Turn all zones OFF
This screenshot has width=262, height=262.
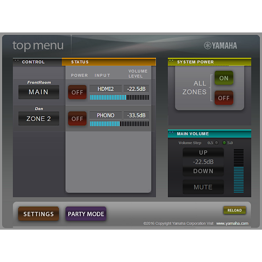click(224, 98)
